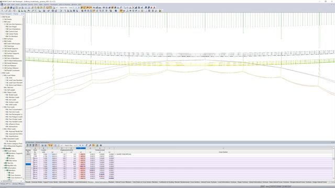Toggle the Nodal Supports checkbox
Viewport: 335px width, 188px height.
[5, 49]
